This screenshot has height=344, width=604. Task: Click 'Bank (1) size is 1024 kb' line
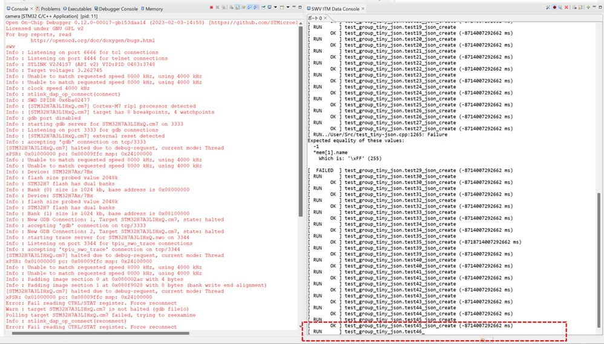[x=97, y=213]
